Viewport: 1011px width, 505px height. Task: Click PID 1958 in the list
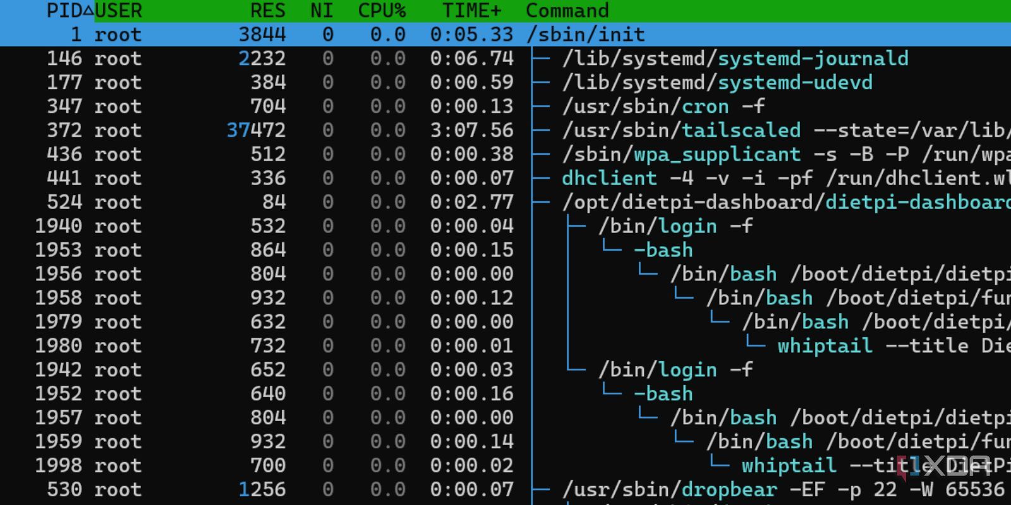click(x=58, y=298)
